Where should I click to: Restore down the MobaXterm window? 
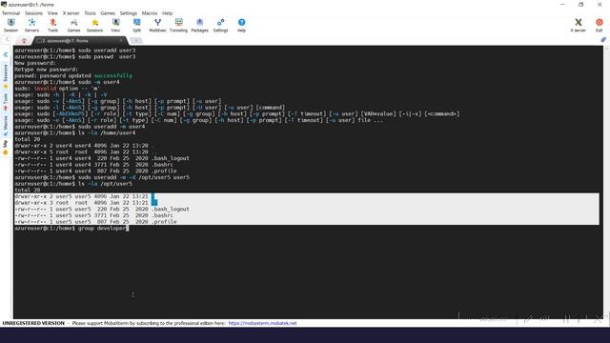point(580,5)
